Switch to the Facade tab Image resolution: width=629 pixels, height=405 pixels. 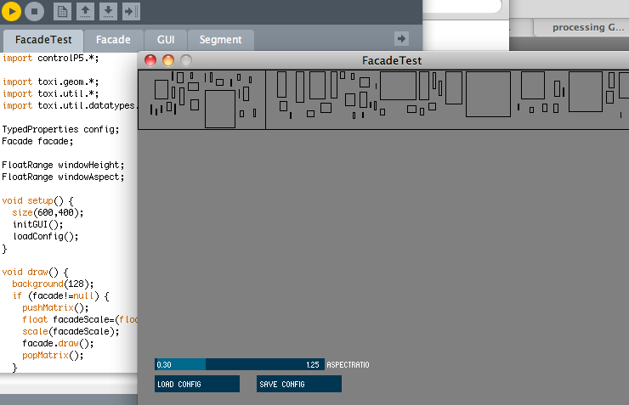pos(113,40)
